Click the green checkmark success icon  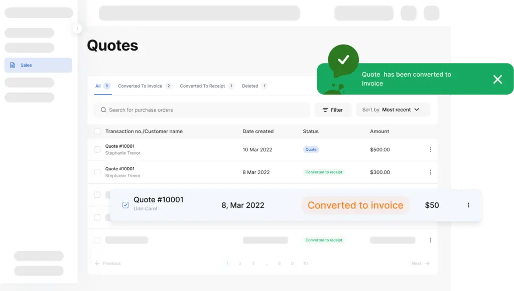pyautogui.click(x=343, y=60)
